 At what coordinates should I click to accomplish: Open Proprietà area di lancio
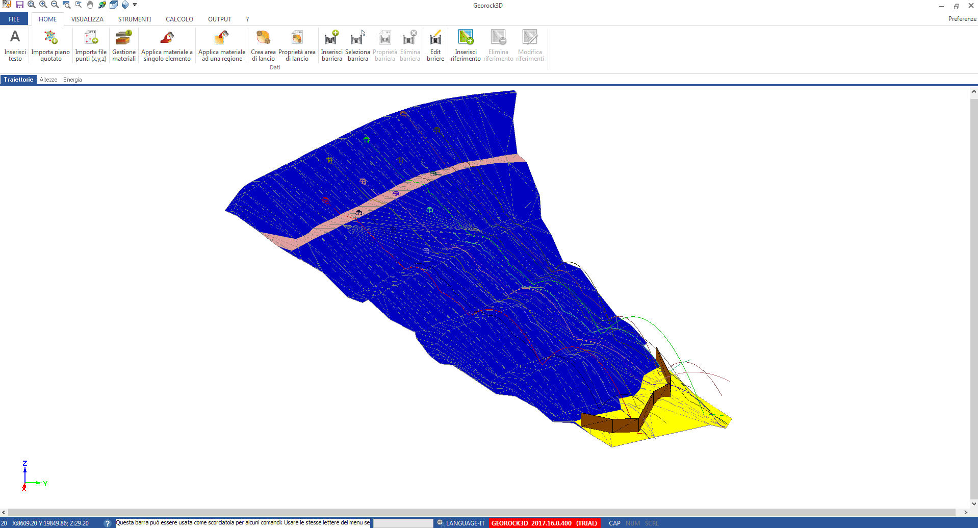[x=297, y=45]
